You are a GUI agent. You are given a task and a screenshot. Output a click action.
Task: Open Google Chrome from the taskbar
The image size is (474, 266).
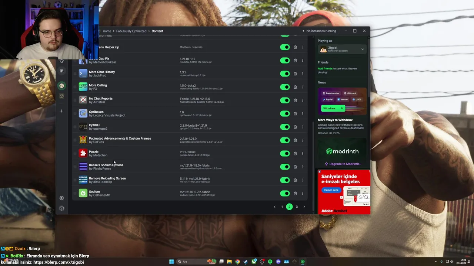(x=237, y=262)
